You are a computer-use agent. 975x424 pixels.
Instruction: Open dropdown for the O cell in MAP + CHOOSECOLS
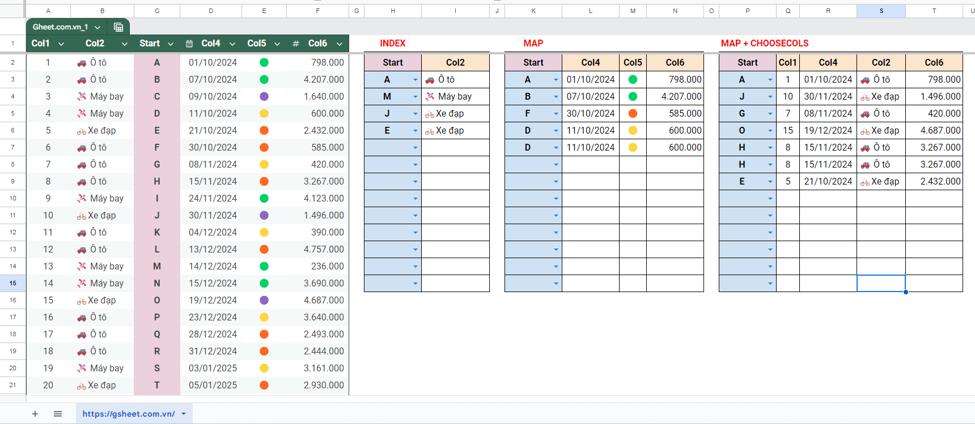[x=770, y=131]
